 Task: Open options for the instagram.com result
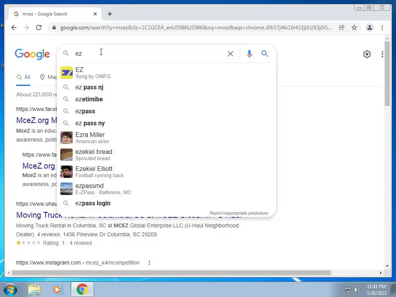[149, 263]
